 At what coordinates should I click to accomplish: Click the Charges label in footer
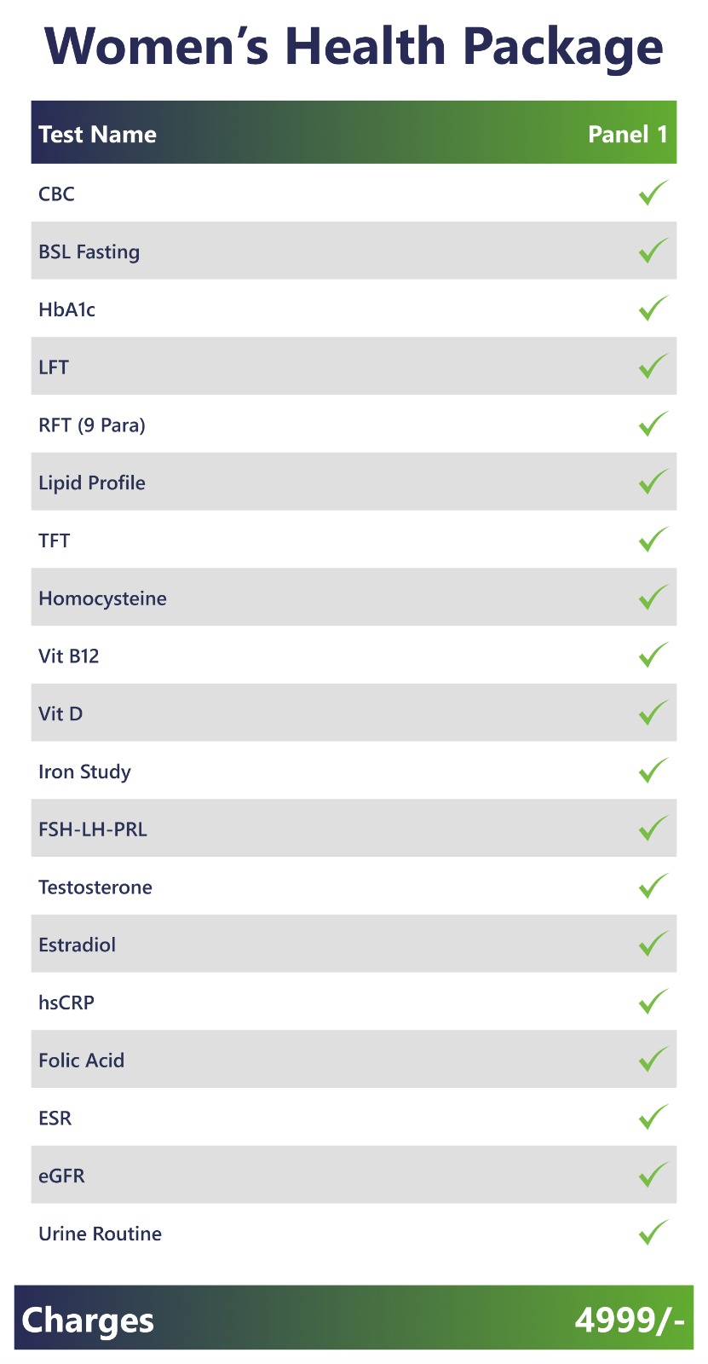(88, 1321)
